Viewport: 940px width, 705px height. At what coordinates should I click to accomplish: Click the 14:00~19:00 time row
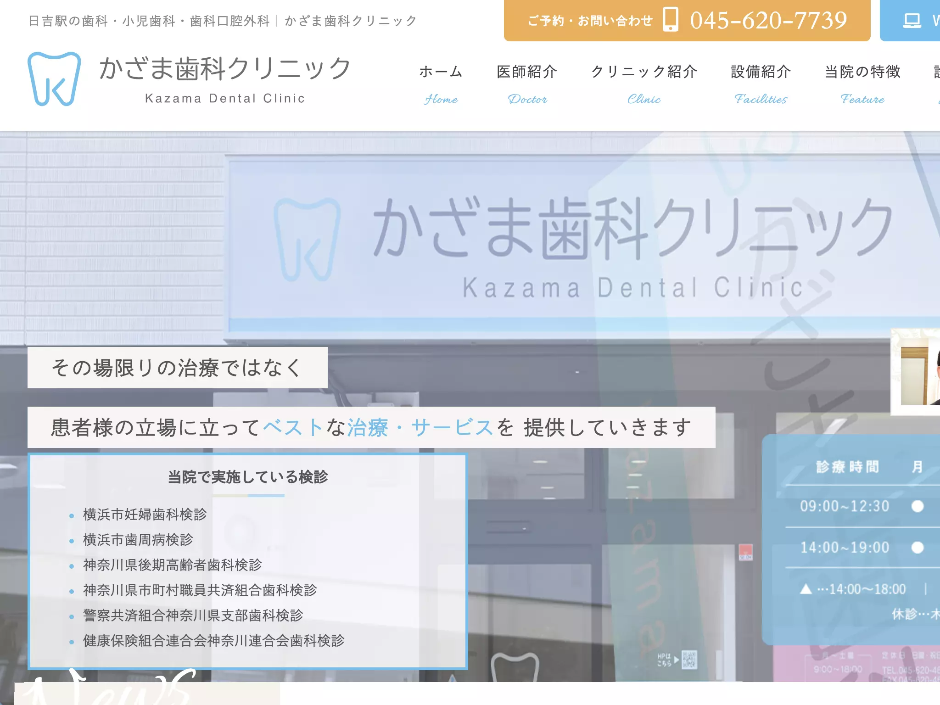845,548
